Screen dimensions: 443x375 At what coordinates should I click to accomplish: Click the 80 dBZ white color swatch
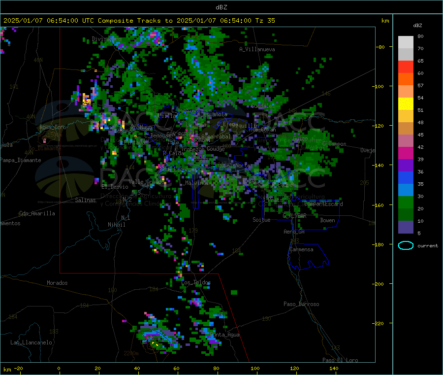406,42
